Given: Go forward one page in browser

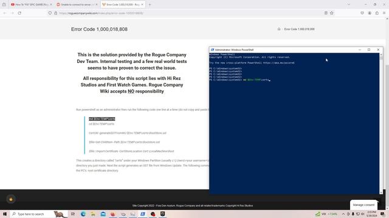Looking at the screenshot, I should point(12,13).
